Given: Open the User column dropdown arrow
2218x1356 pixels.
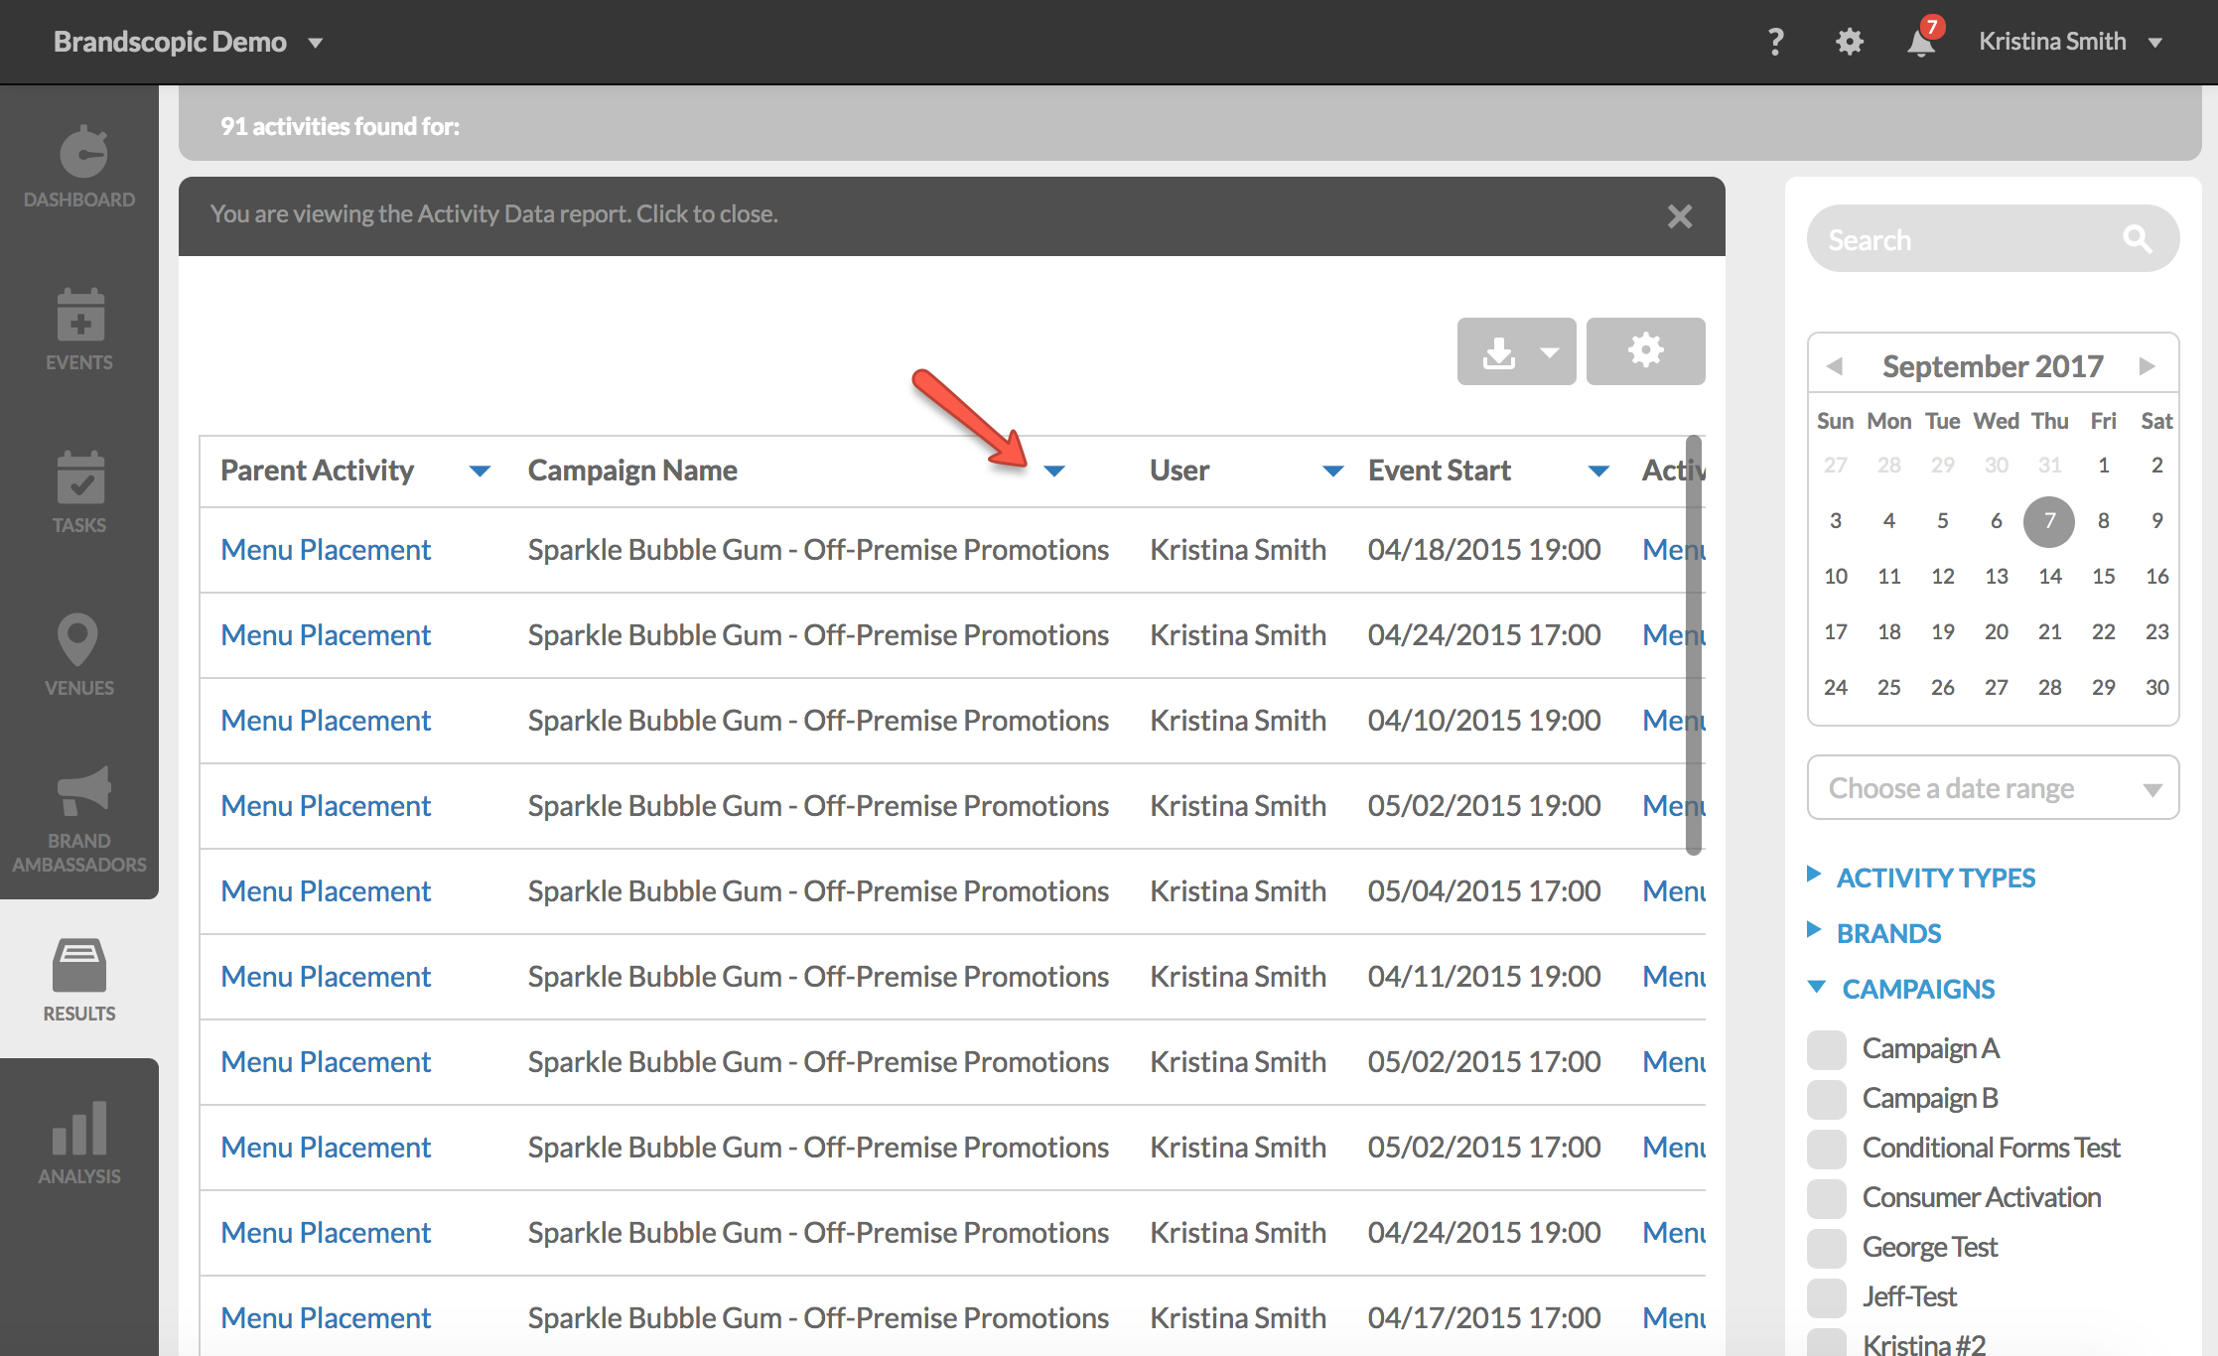Looking at the screenshot, I should tap(1333, 471).
